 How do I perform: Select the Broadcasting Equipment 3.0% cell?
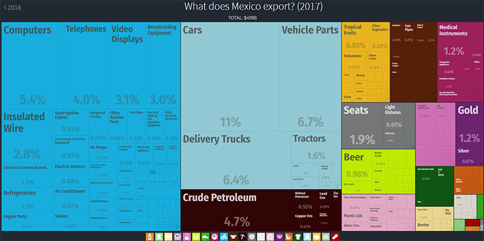tap(163, 65)
